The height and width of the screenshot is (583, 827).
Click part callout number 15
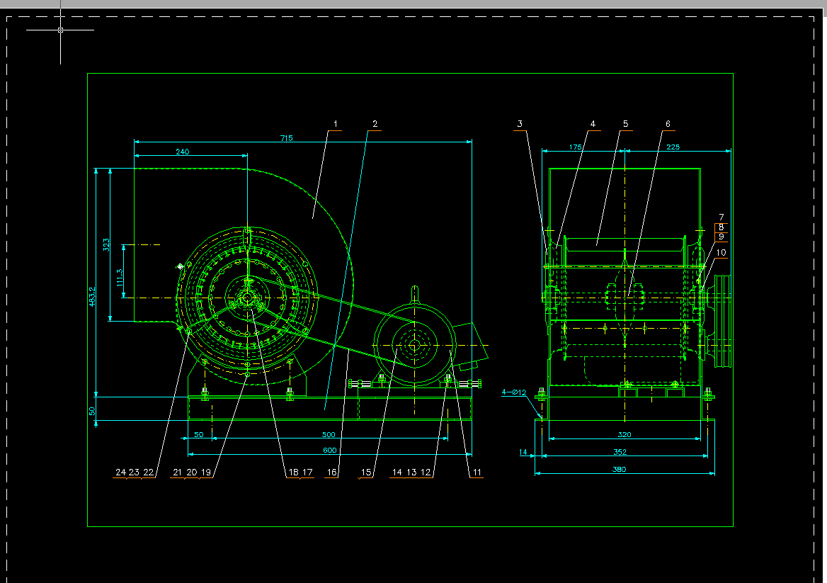pos(366,472)
